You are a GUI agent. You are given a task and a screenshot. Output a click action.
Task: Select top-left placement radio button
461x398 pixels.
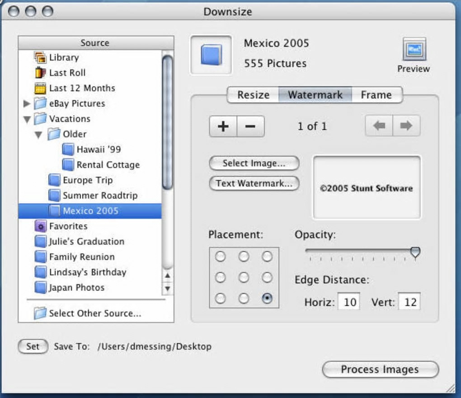(220, 256)
